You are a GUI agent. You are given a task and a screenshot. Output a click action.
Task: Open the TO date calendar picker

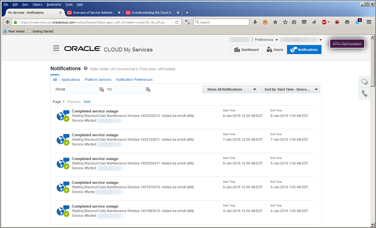148,90
